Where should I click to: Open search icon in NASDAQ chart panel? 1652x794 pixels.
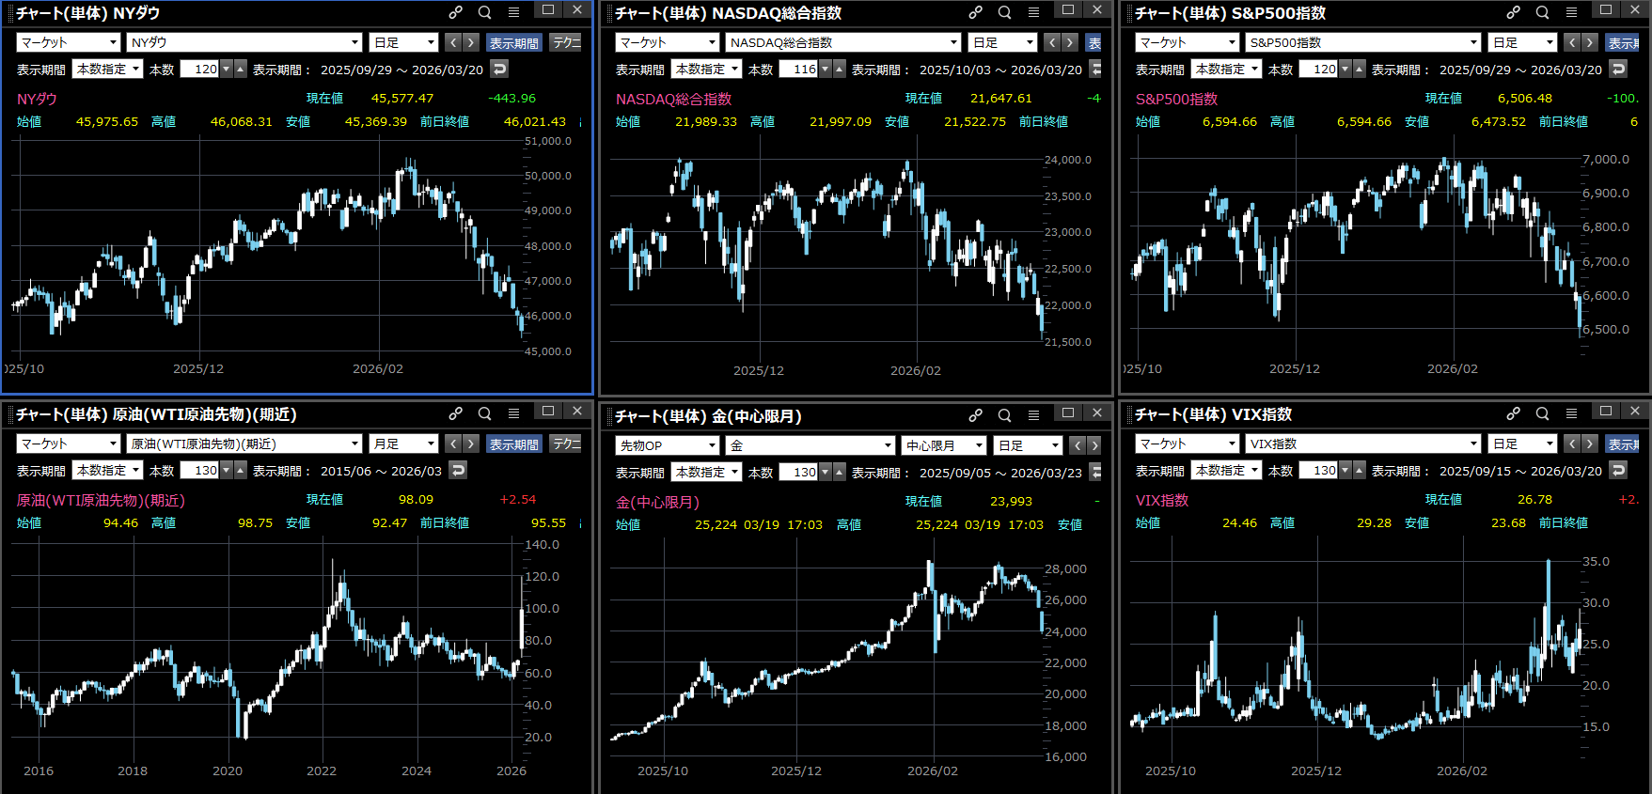point(1004,12)
